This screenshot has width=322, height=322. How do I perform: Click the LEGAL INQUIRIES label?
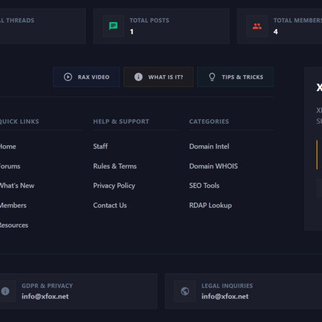(x=227, y=286)
